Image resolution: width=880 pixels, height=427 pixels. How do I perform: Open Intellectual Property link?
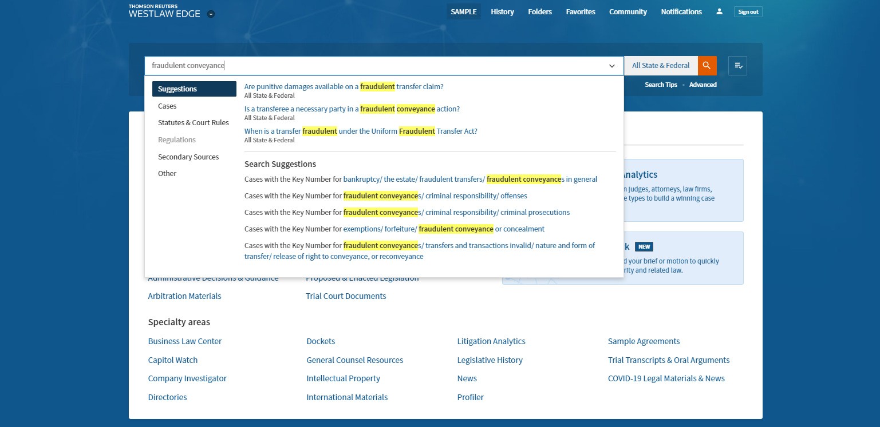point(343,378)
